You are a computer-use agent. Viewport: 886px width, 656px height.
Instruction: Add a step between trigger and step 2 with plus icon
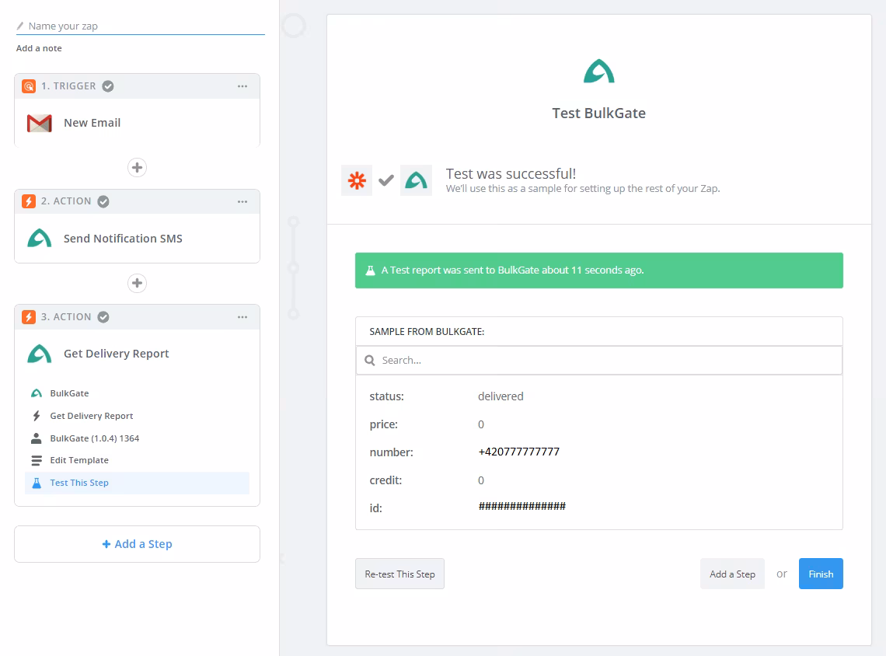(x=137, y=167)
